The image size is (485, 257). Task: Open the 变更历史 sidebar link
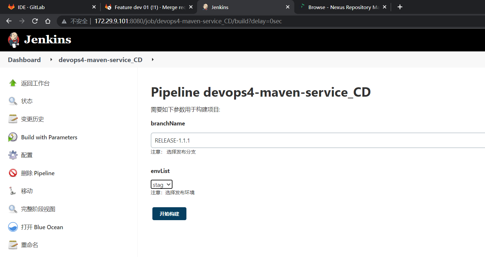[x=32, y=119]
